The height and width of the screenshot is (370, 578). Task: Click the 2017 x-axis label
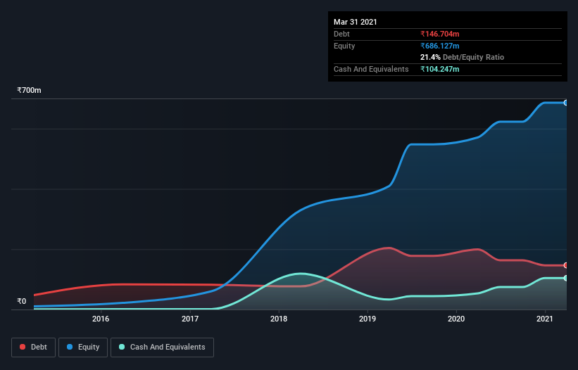tap(190, 319)
